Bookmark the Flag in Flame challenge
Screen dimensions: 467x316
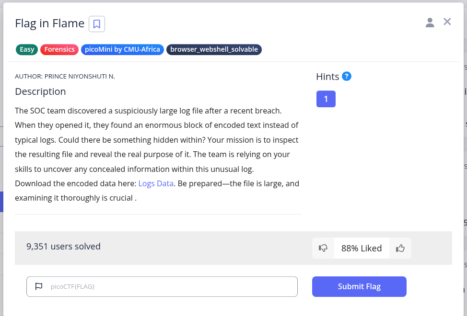pyautogui.click(x=97, y=24)
